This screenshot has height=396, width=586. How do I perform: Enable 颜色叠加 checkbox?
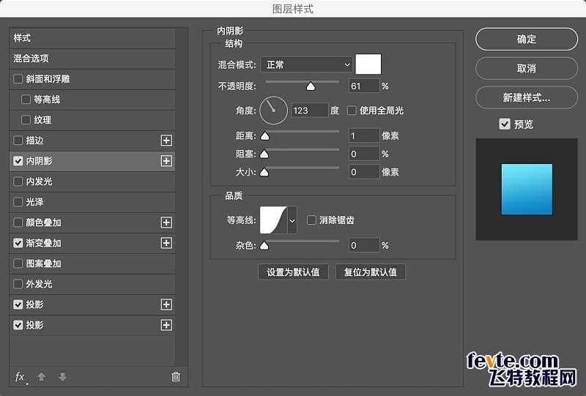pos(18,223)
